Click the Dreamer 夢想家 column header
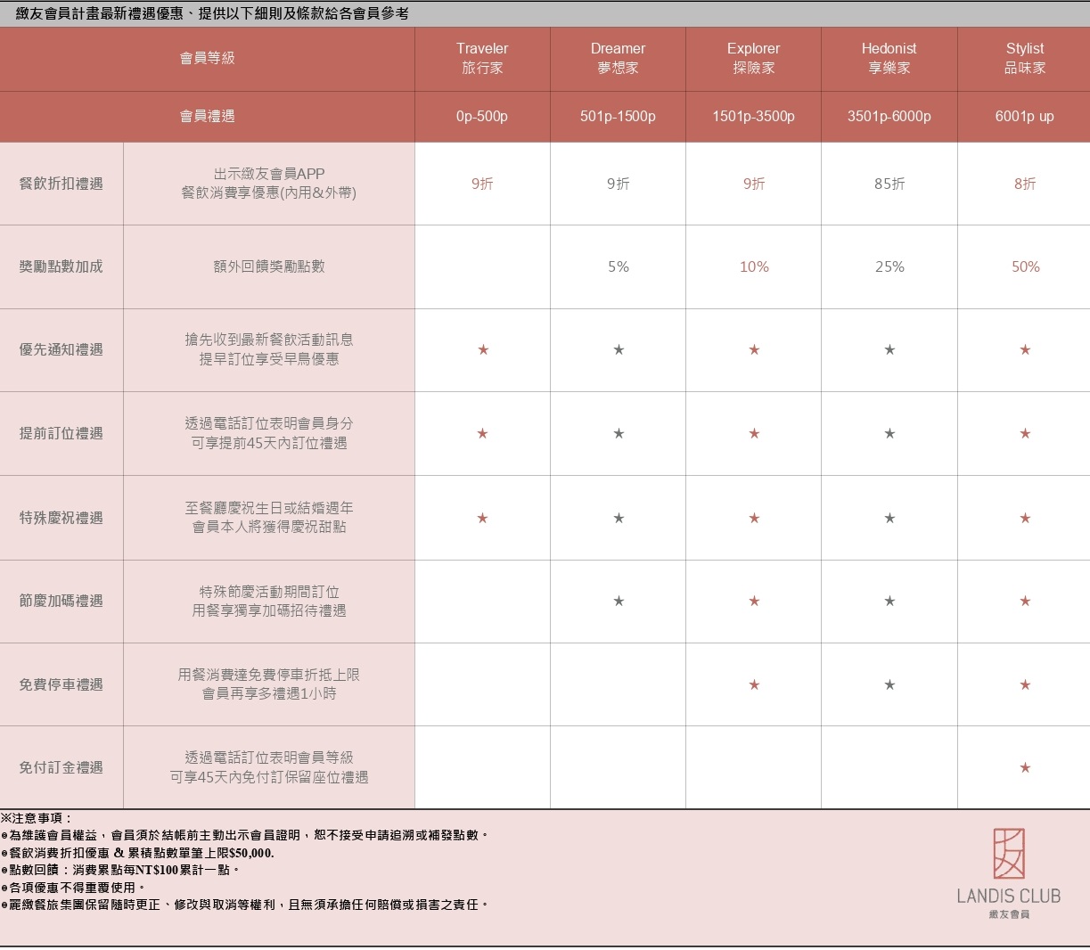 click(x=618, y=58)
